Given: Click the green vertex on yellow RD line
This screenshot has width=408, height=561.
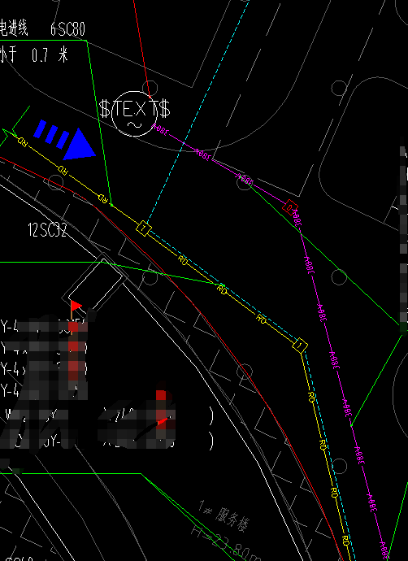Looking at the screenshot, I should 111,205.
